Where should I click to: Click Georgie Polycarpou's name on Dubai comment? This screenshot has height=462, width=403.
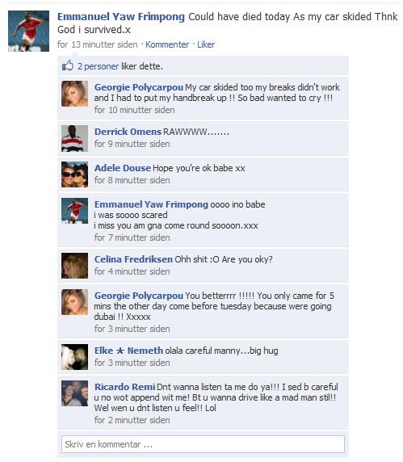pos(139,296)
